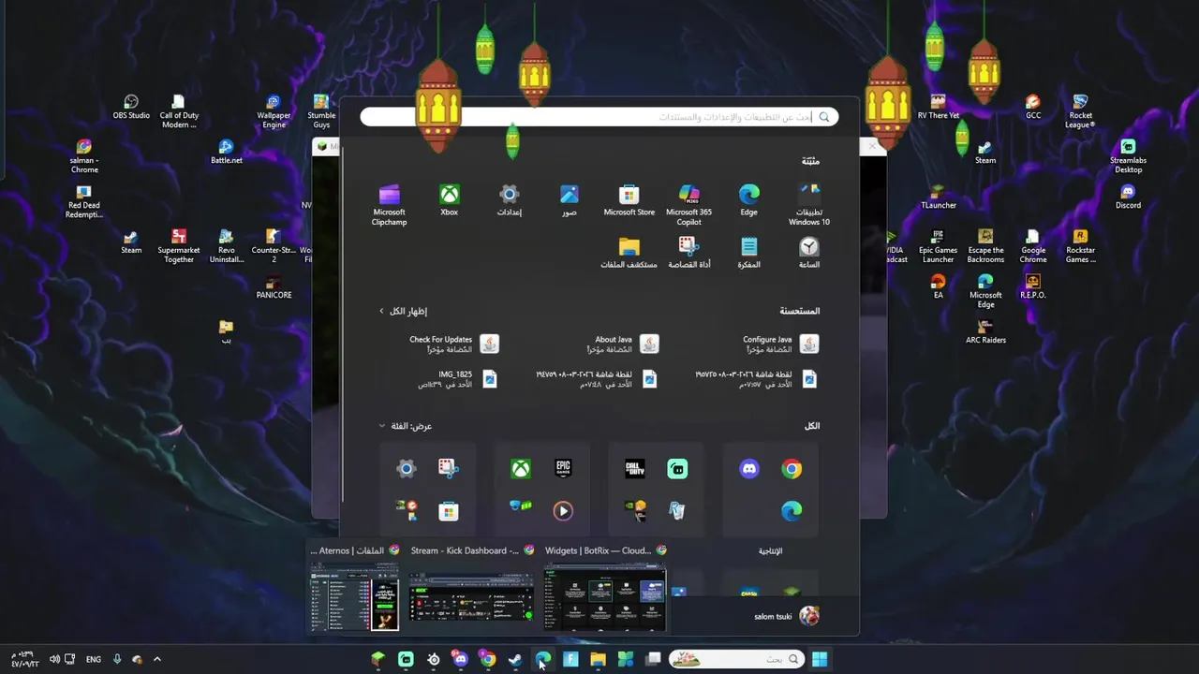The image size is (1199, 674).
Task: Focus the Start menu search field
Action: (599, 117)
